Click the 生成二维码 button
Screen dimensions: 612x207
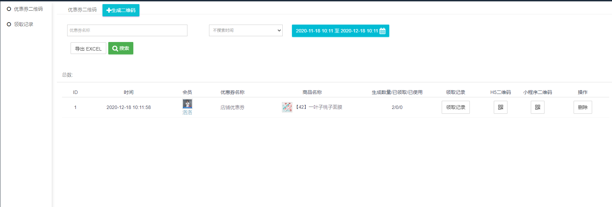coord(121,10)
